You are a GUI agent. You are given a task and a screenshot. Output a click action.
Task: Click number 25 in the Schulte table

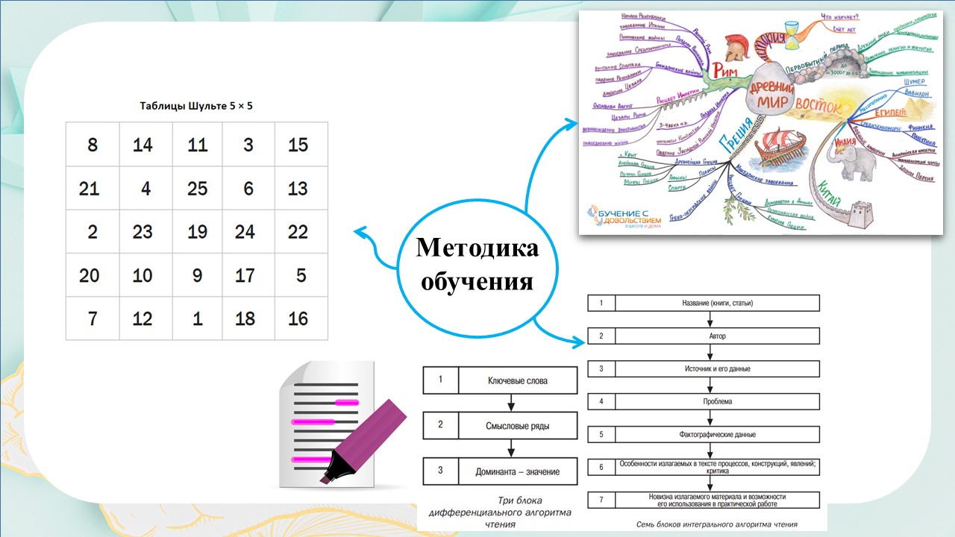[197, 188]
